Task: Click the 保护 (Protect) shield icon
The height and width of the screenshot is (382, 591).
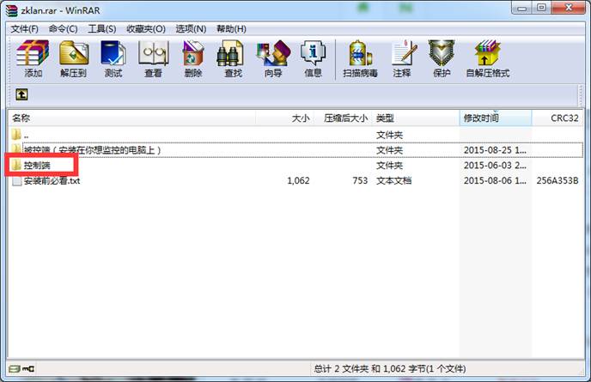Action: (x=442, y=58)
